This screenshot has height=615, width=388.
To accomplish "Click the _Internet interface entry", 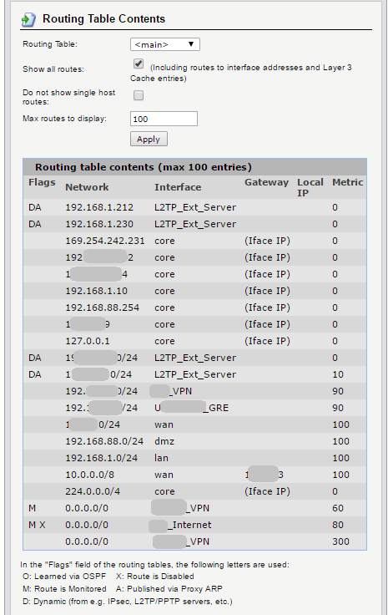I will click(181, 526).
